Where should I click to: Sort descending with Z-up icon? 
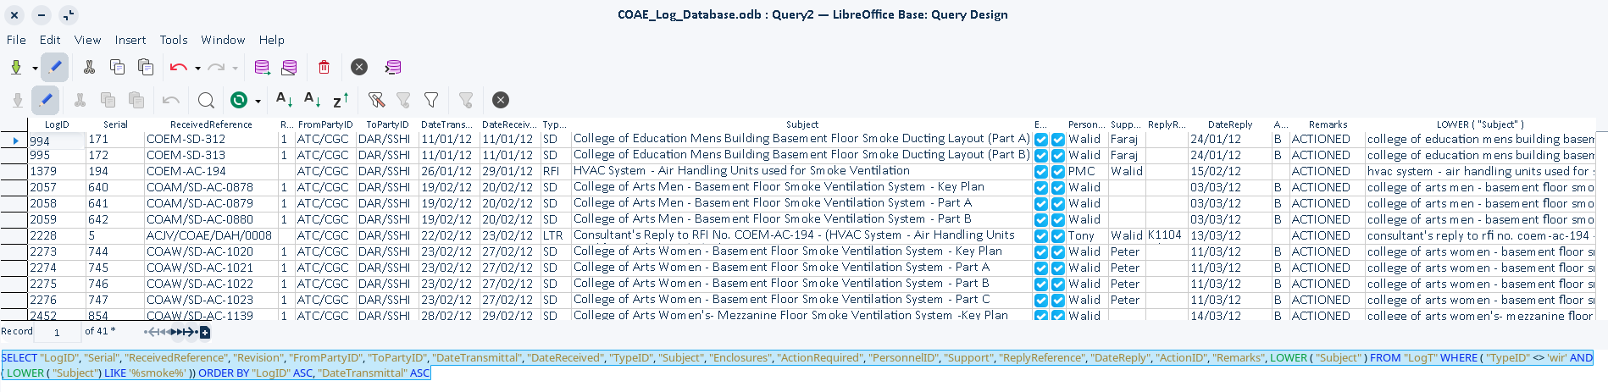coord(341,101)
